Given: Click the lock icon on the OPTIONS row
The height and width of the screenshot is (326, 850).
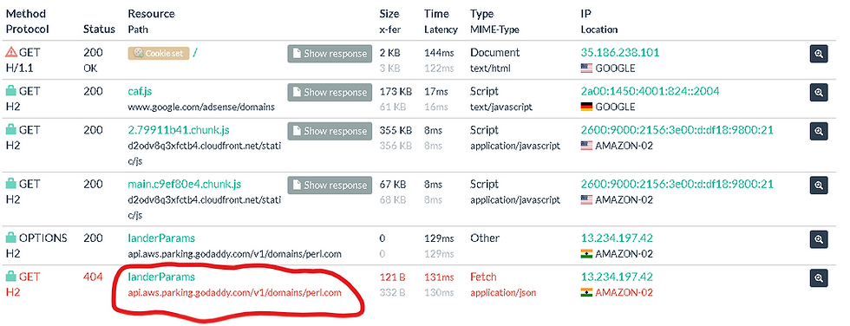Looking at the screenshot, I should 10,238.
